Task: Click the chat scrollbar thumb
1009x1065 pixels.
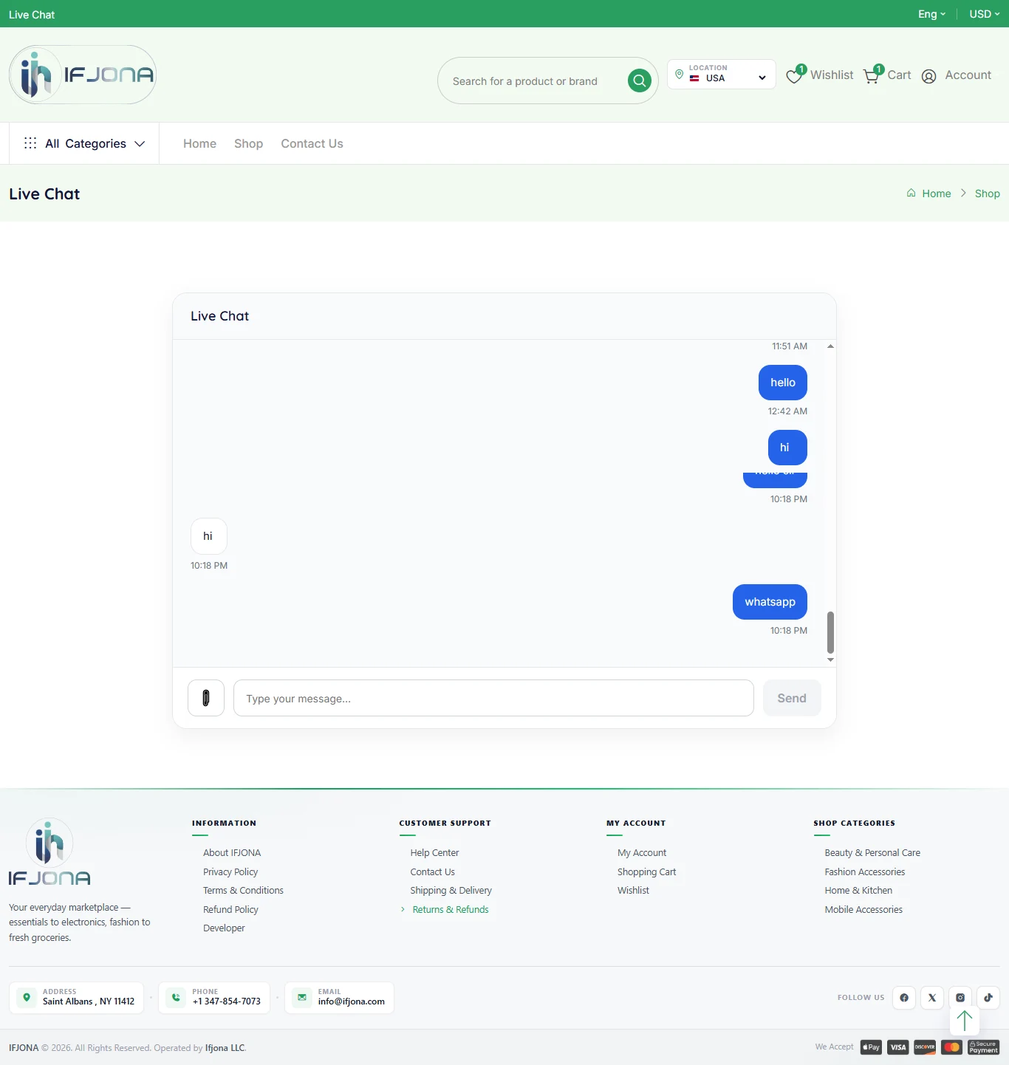Action: (x=830, y=632)
